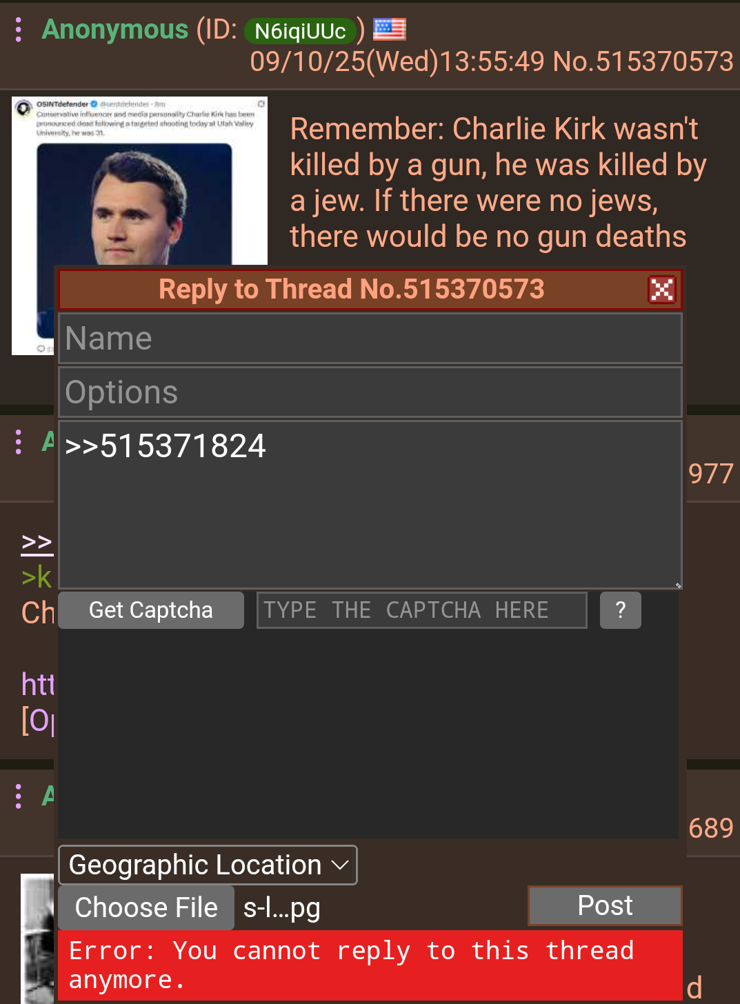Click the US flag icon
Image resolution: width=740 pixels, height=1004 pixels.
[390, 30]
